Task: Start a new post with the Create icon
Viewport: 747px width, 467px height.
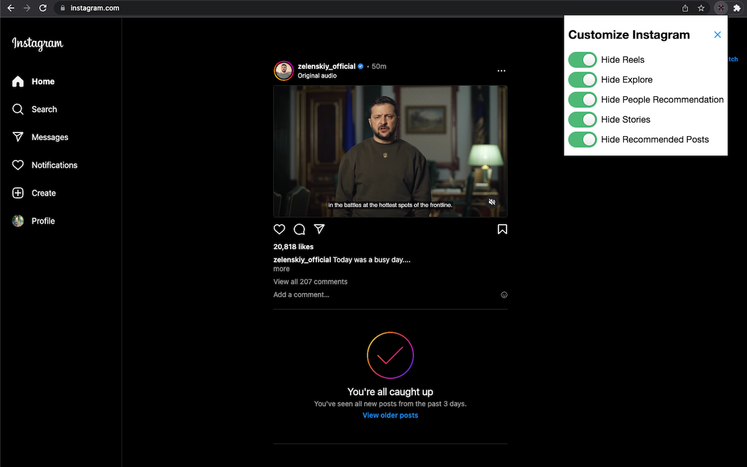Action: point(18,193)
